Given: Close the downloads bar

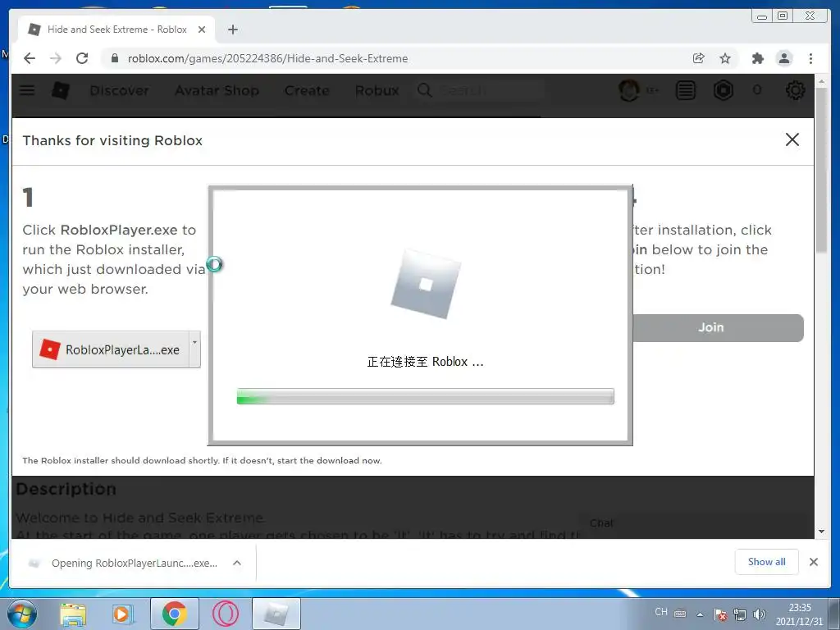Looking at the screenshot, I should click(814, 562).
